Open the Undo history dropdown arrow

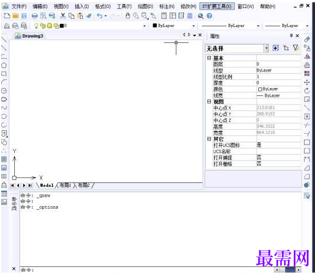click(x=106, y=16)
